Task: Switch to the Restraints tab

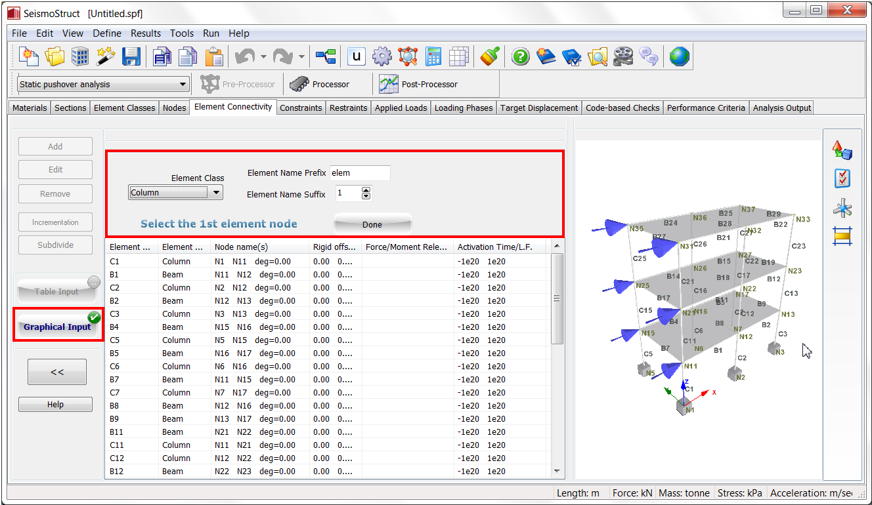Action: point(348,107)
